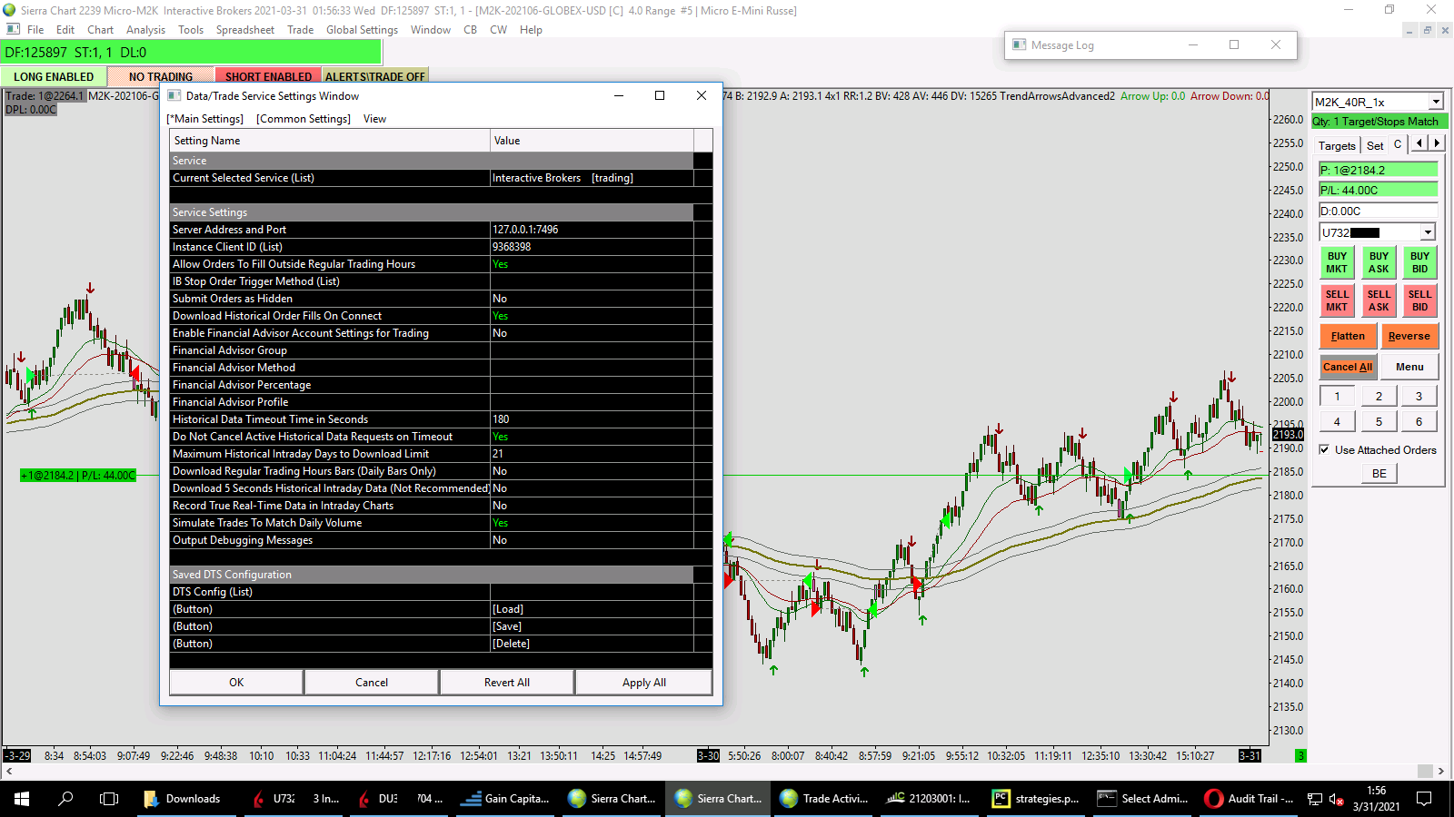Click the Cancel All orders button
Screen dimensions: 1454x817
[x=1348, y=367]
